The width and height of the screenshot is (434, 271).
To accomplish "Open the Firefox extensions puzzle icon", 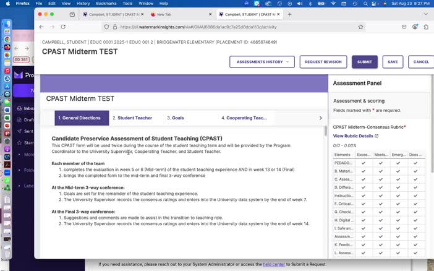I will click(426, 27).
